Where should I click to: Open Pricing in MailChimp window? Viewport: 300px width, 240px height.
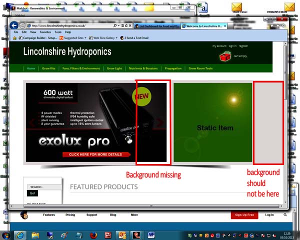point(70,214)
